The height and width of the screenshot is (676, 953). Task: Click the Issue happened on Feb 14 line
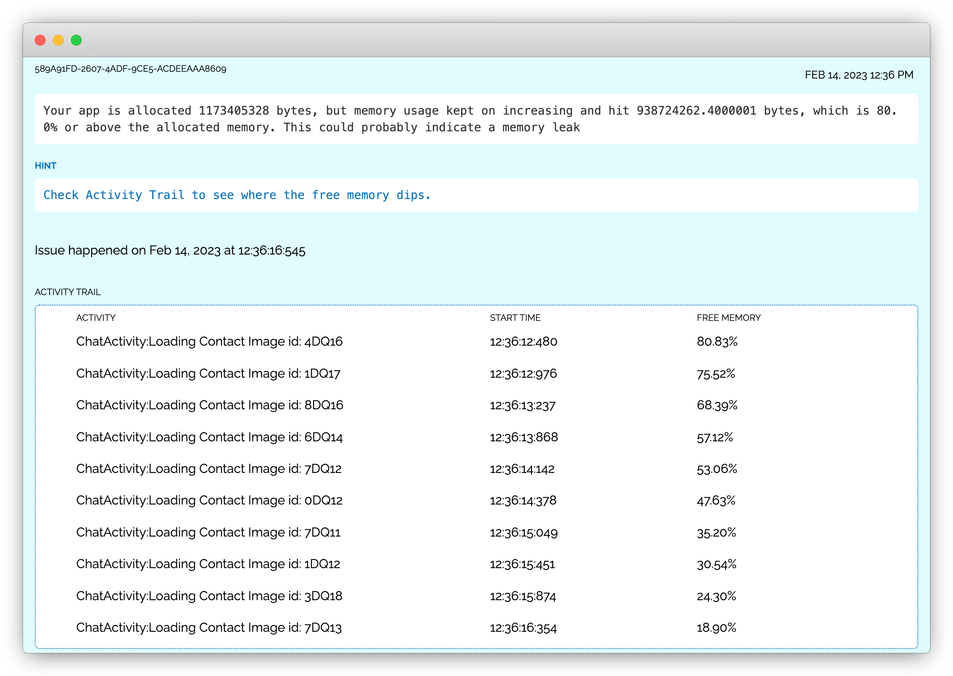(170, 250)
